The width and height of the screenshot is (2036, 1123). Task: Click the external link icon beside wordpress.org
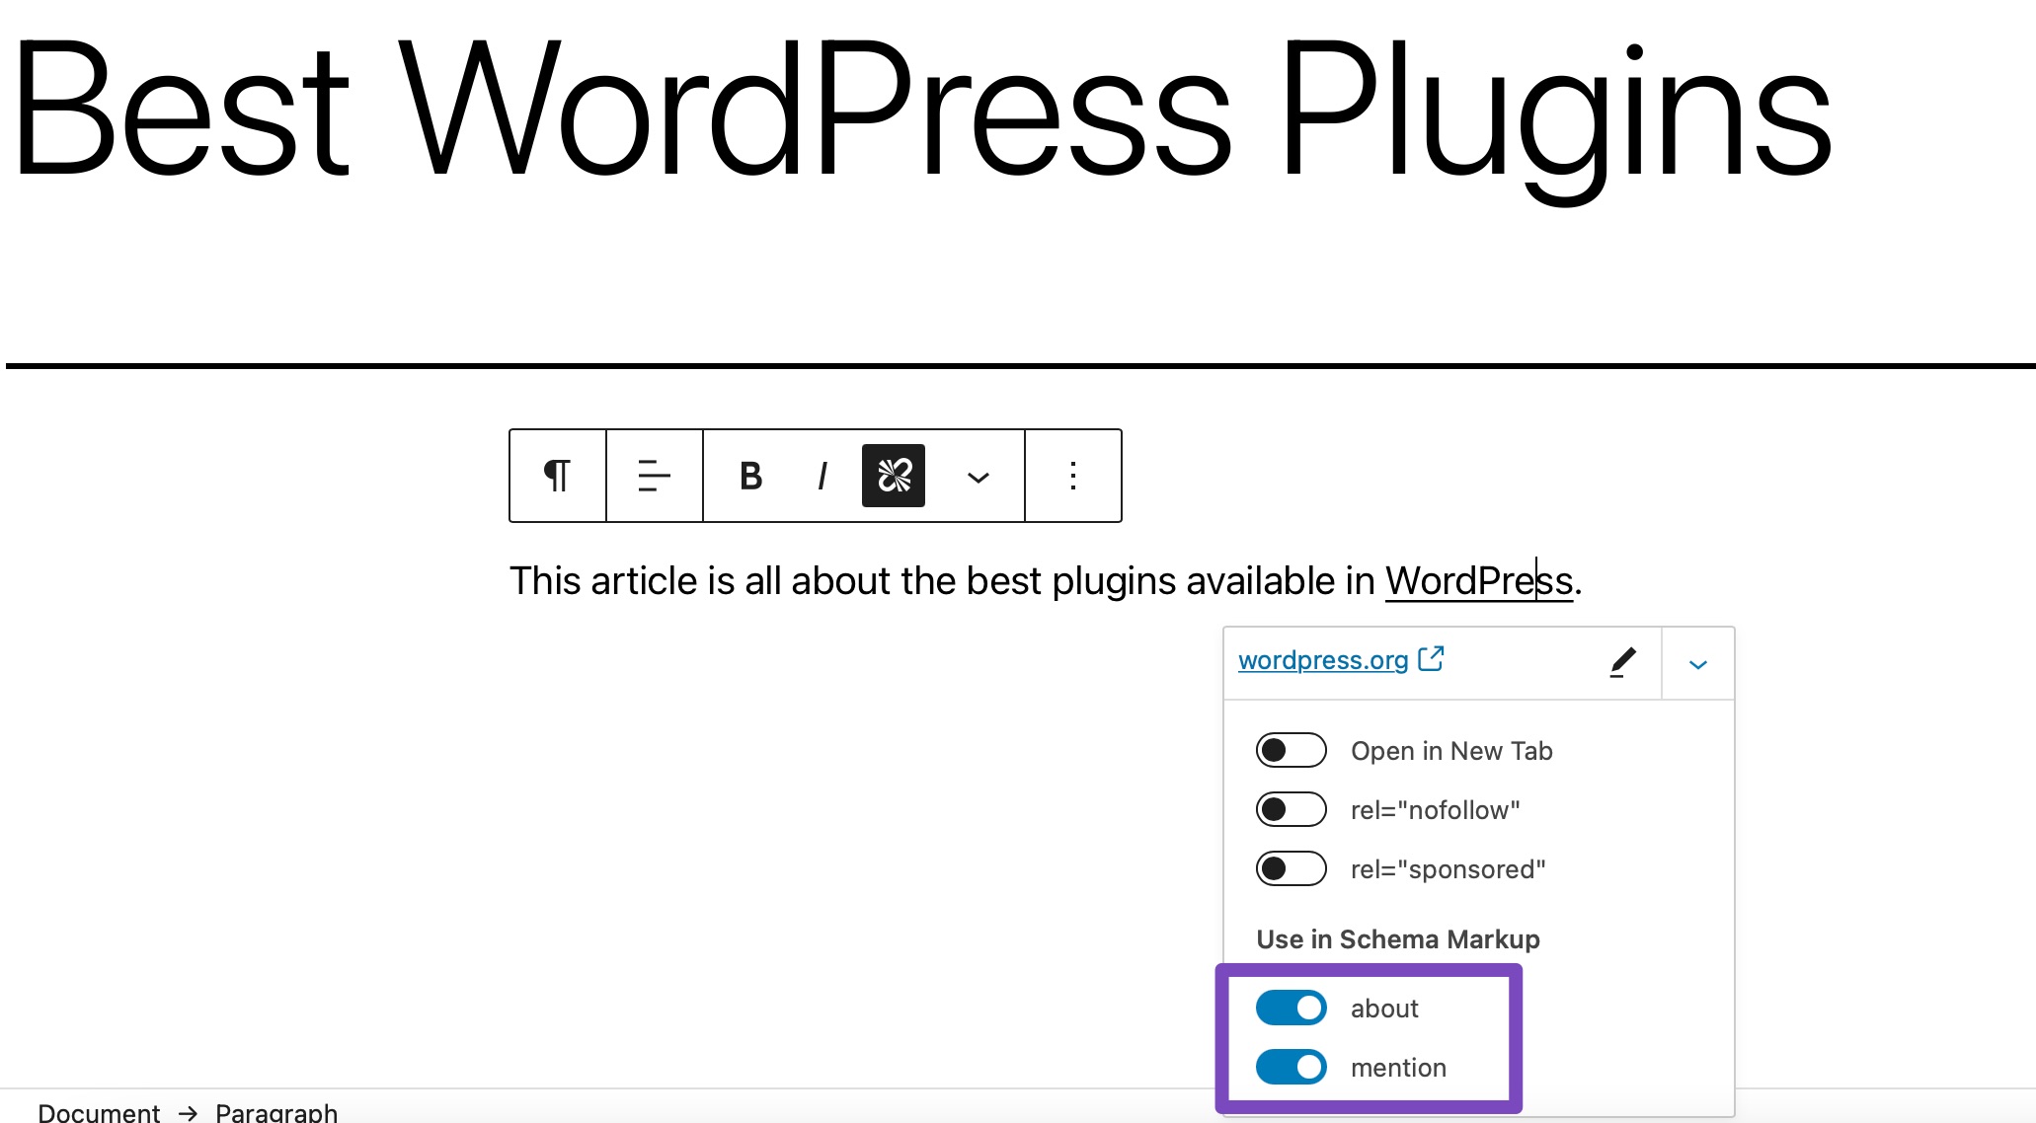1431,658
